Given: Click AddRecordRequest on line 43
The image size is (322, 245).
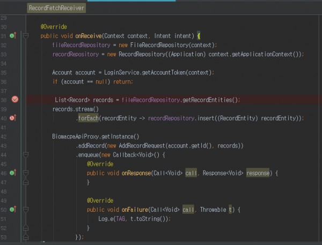Looking at the screenshot, I should tap(142, 146).
